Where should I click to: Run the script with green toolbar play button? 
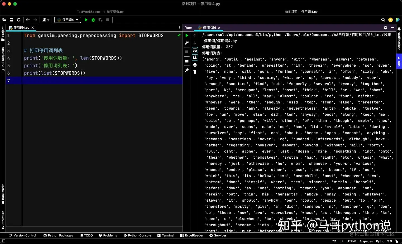click(86, 20)
